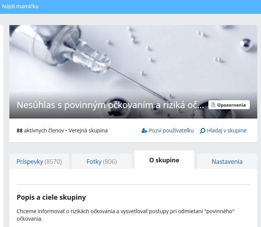Click the 88 aktívnych členov count

(40, 131)
